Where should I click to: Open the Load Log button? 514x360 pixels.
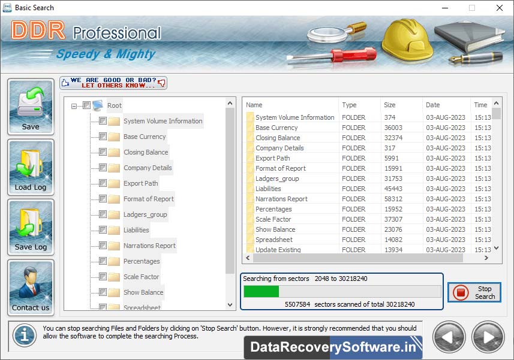(x=31, y=167)
